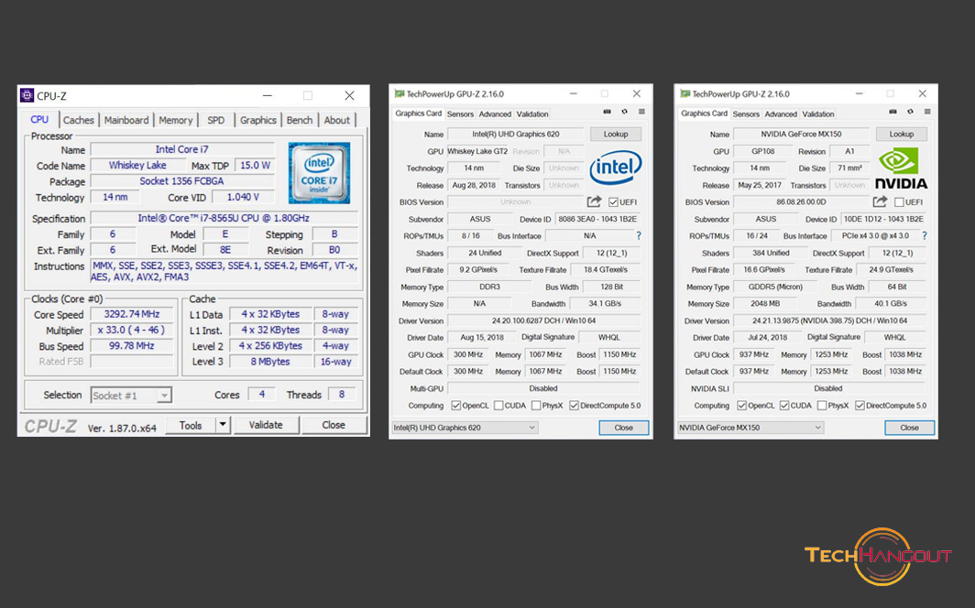Click Close button in Intel GPU-Z window
Viewport: 975px width, 608px height.
point(624,428)
